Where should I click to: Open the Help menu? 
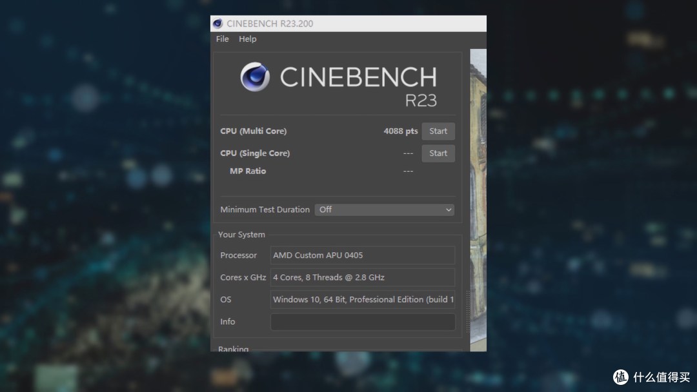coord(248,39)
